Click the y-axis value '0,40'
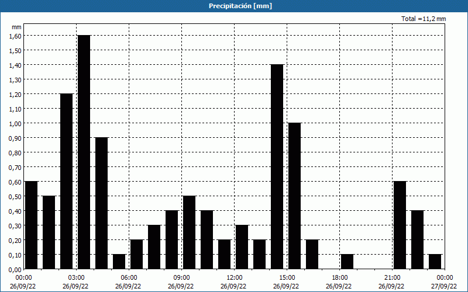This screenshot has width=468, height=292. pos(15,211)
